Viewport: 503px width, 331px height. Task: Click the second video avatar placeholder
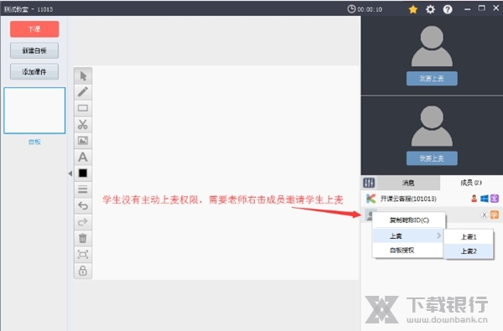(x=432, y=126)
